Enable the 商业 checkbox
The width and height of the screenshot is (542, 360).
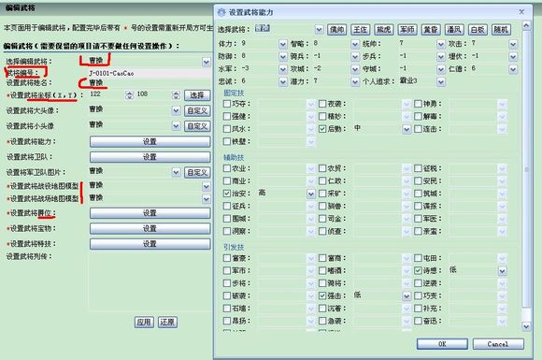(227, 180)
